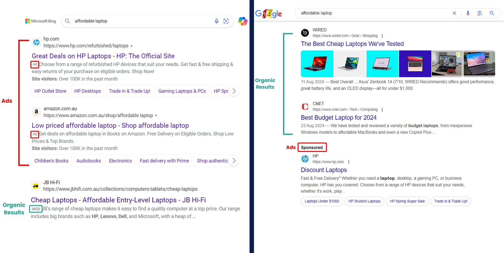Open the third WIRED thumbnail, laptop on teal background

[382, 64]
